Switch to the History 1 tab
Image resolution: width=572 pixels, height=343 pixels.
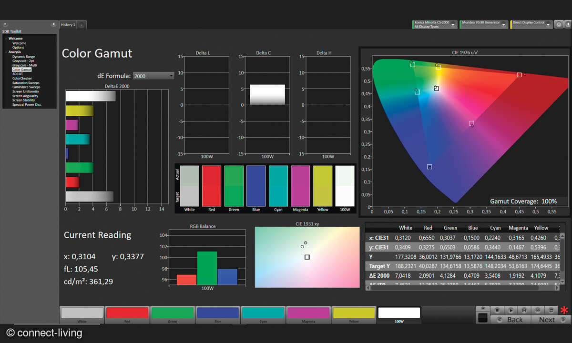pos(68,25)
